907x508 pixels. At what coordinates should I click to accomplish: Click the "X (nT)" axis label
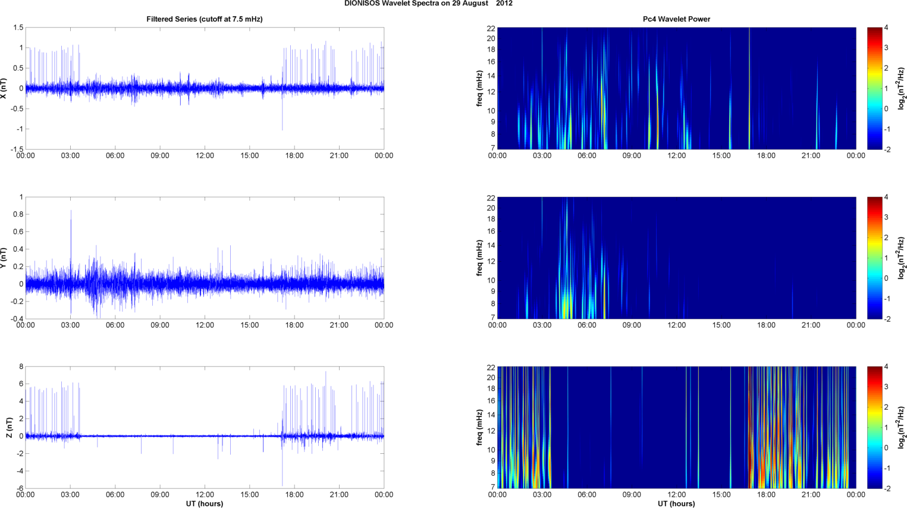tap(4, 88)
